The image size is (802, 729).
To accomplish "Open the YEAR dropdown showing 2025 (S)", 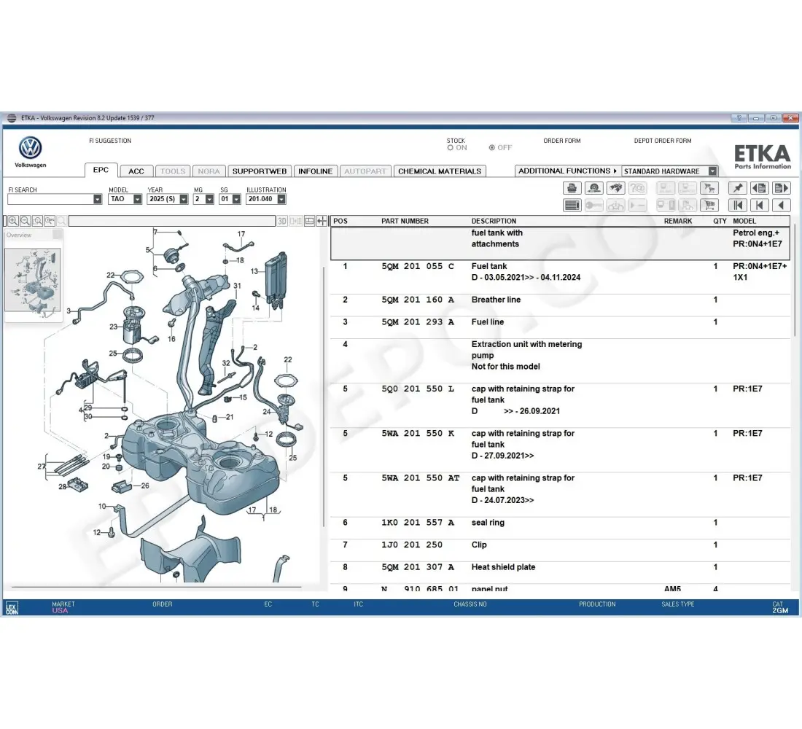I will coord(184,199).
